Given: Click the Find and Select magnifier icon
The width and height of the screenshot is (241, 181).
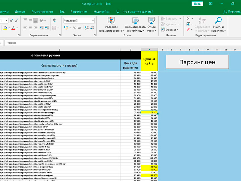Looking at the screenshot, I should point(219,21).
